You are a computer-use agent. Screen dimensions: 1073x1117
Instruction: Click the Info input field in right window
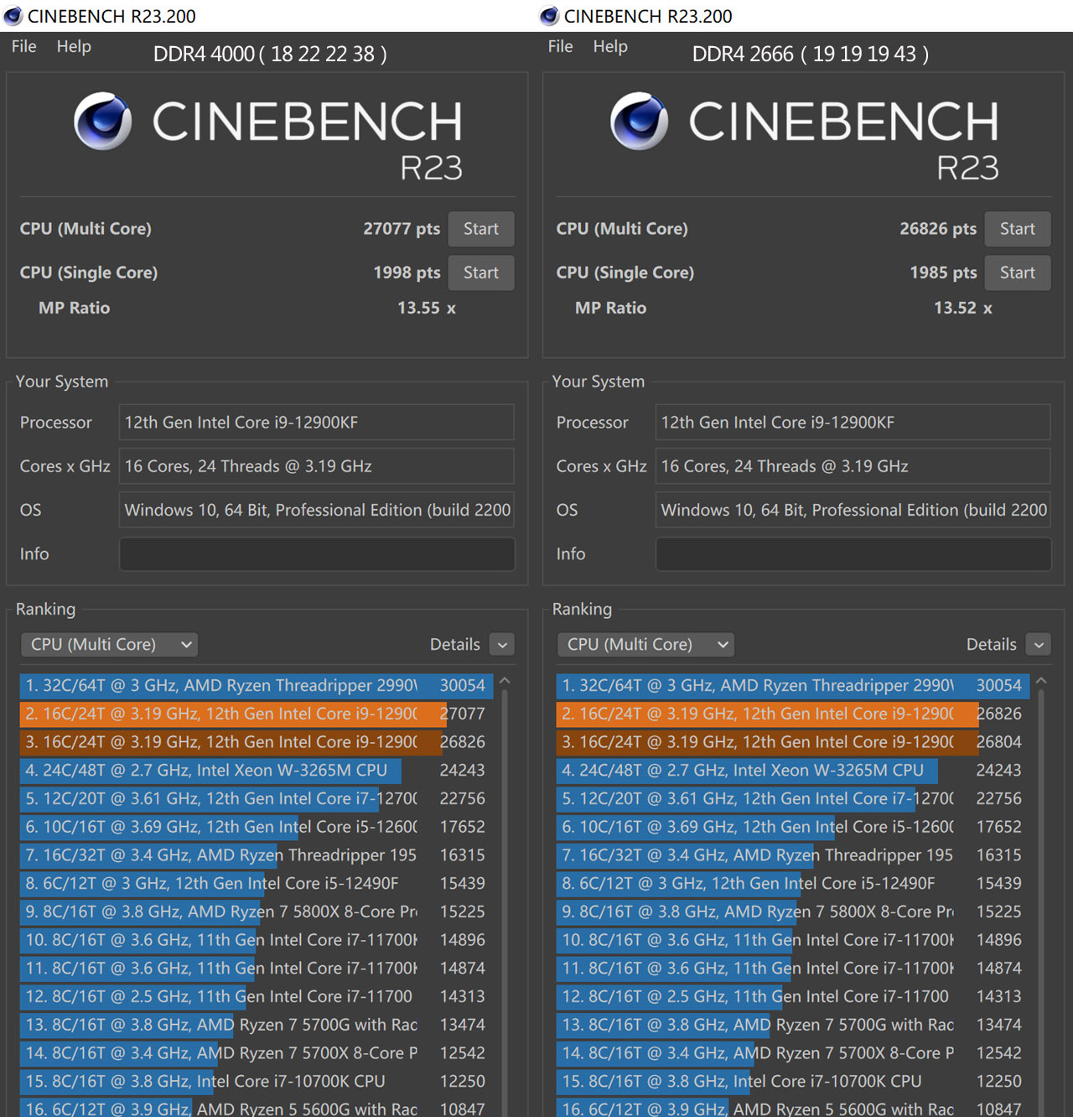point(853,554)
